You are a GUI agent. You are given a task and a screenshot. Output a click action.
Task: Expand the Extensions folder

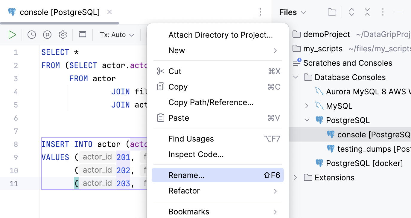click(295, 177)
